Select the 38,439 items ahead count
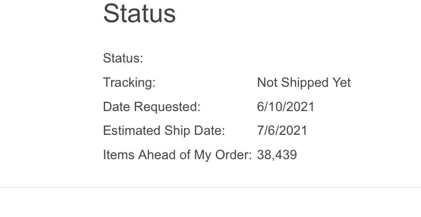Viewport: 421px width, 217px height. pyautogui.click(x=277, y=155)
